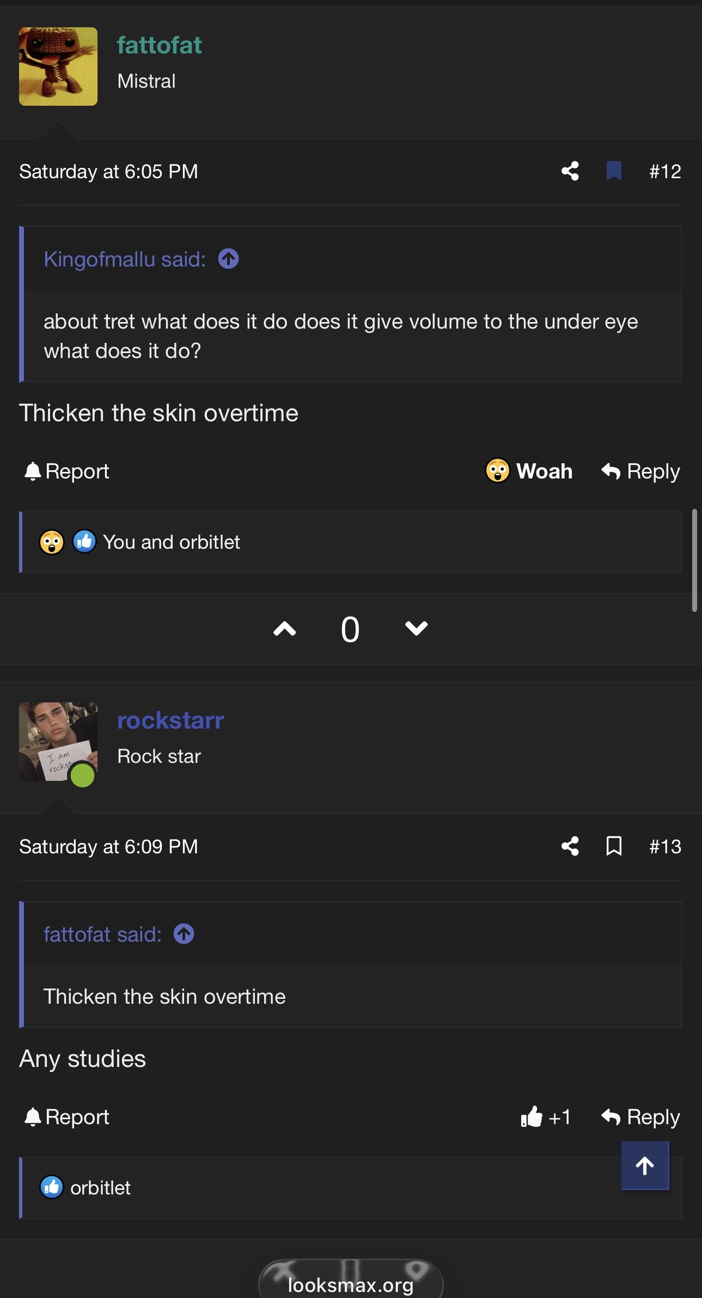Screen dimensions: 702x1298
Task: Toggle Woah reaction on fattofat's post
Action: click(x=528, y=471)
